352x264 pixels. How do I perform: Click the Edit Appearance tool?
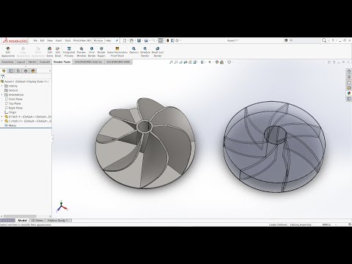coord(8,52)
